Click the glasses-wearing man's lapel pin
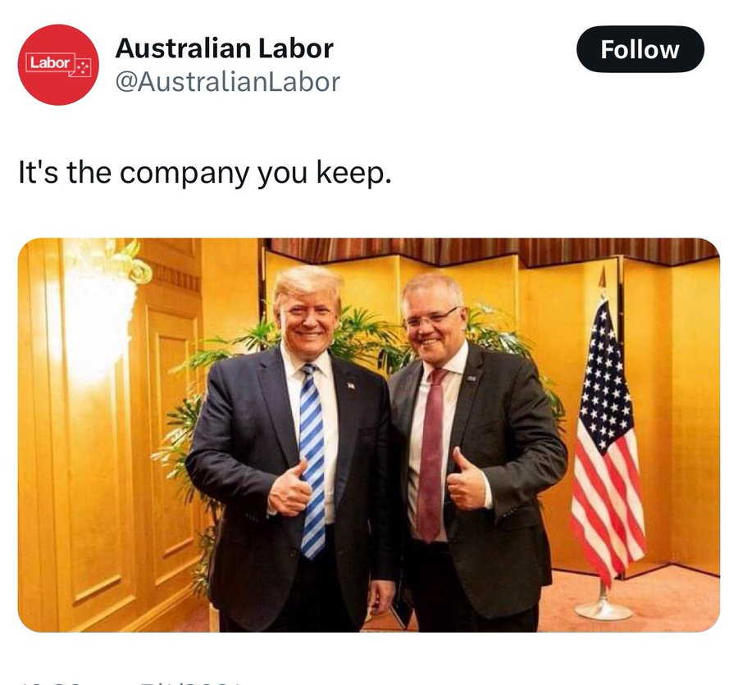The height and width of the screenshot is (685, 738). (471, 379)
